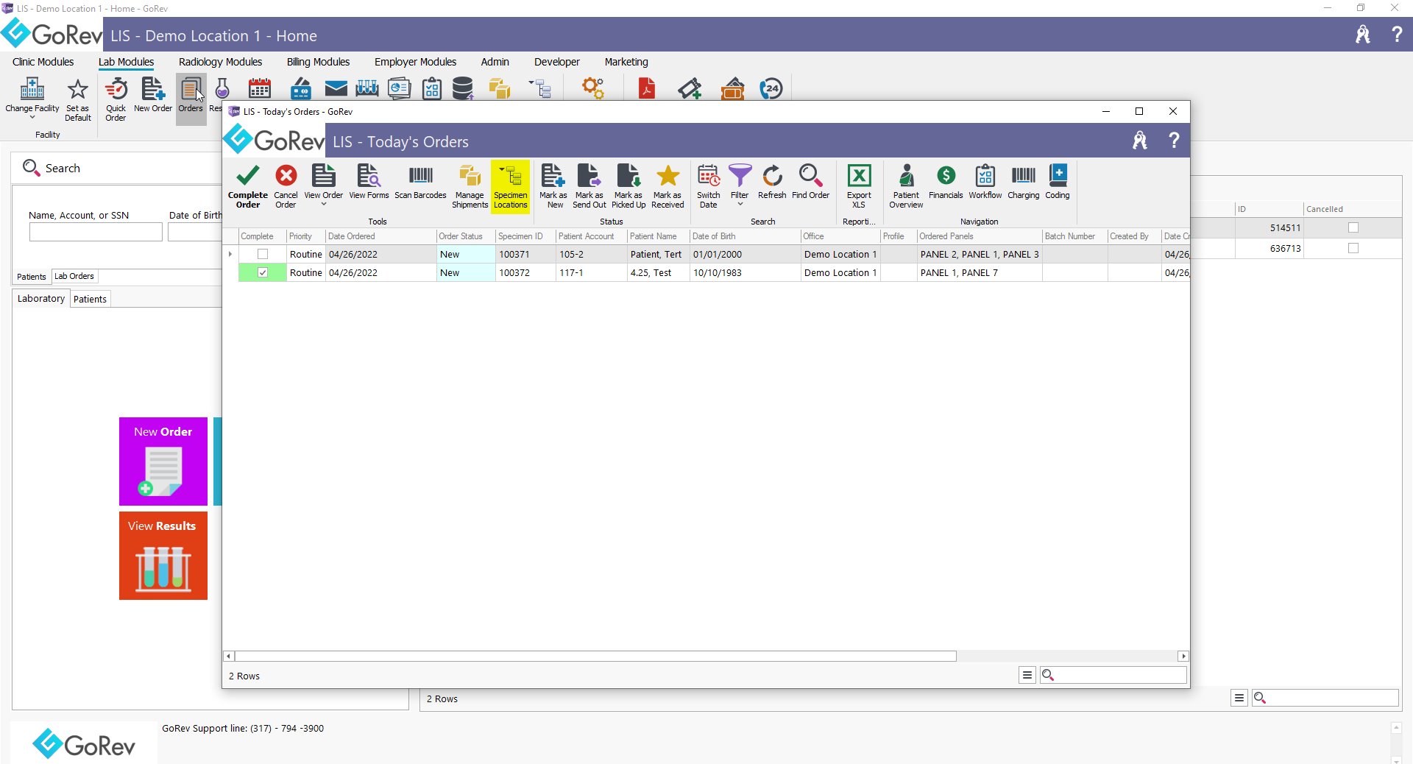Select the Laboratory tab

[x=41, y=298]
